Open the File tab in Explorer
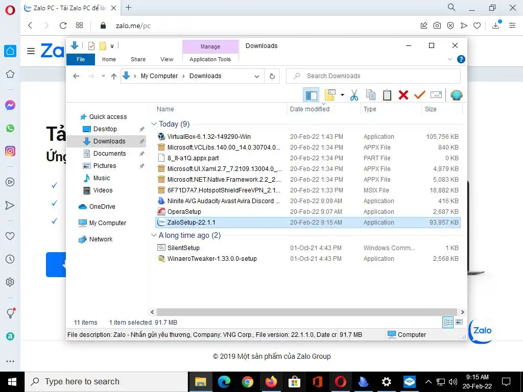This screenshot has width=523, height=392. click(81, 59)
